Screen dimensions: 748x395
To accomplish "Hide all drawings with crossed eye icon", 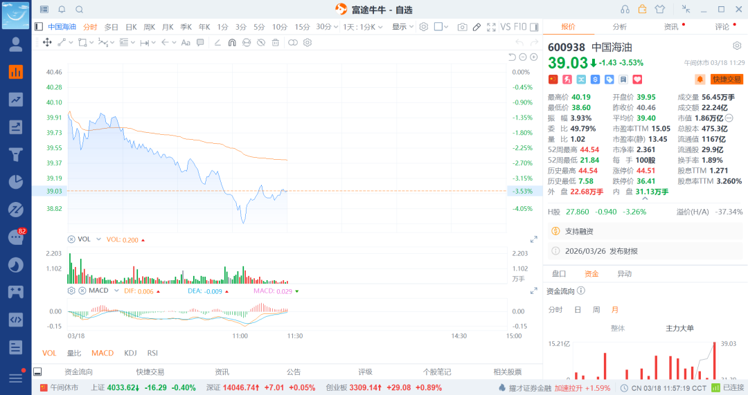I will click(x=261, y=42).
